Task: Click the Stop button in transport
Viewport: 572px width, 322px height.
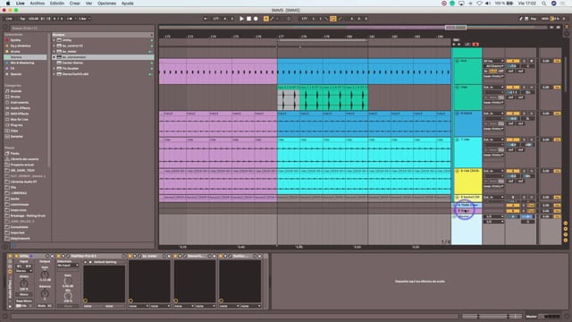Action: [248, 19]
